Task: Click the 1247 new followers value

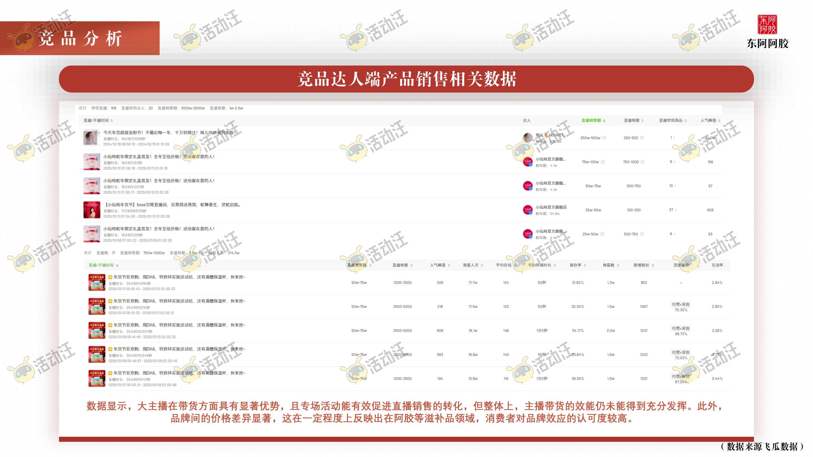Action: pyautogui.click(x=644, y=330)
